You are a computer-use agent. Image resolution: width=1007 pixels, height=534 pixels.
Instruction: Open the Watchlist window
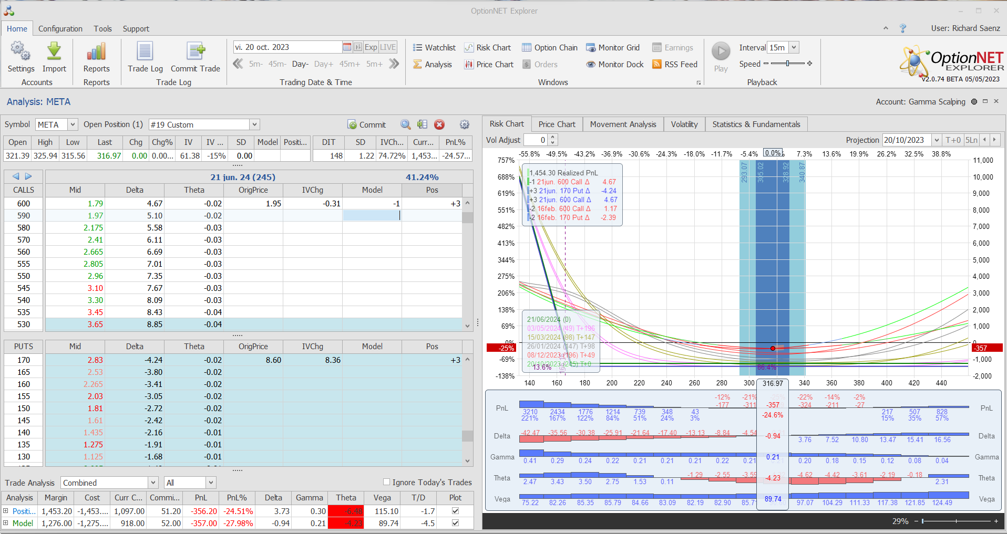[x=434, y=48]
